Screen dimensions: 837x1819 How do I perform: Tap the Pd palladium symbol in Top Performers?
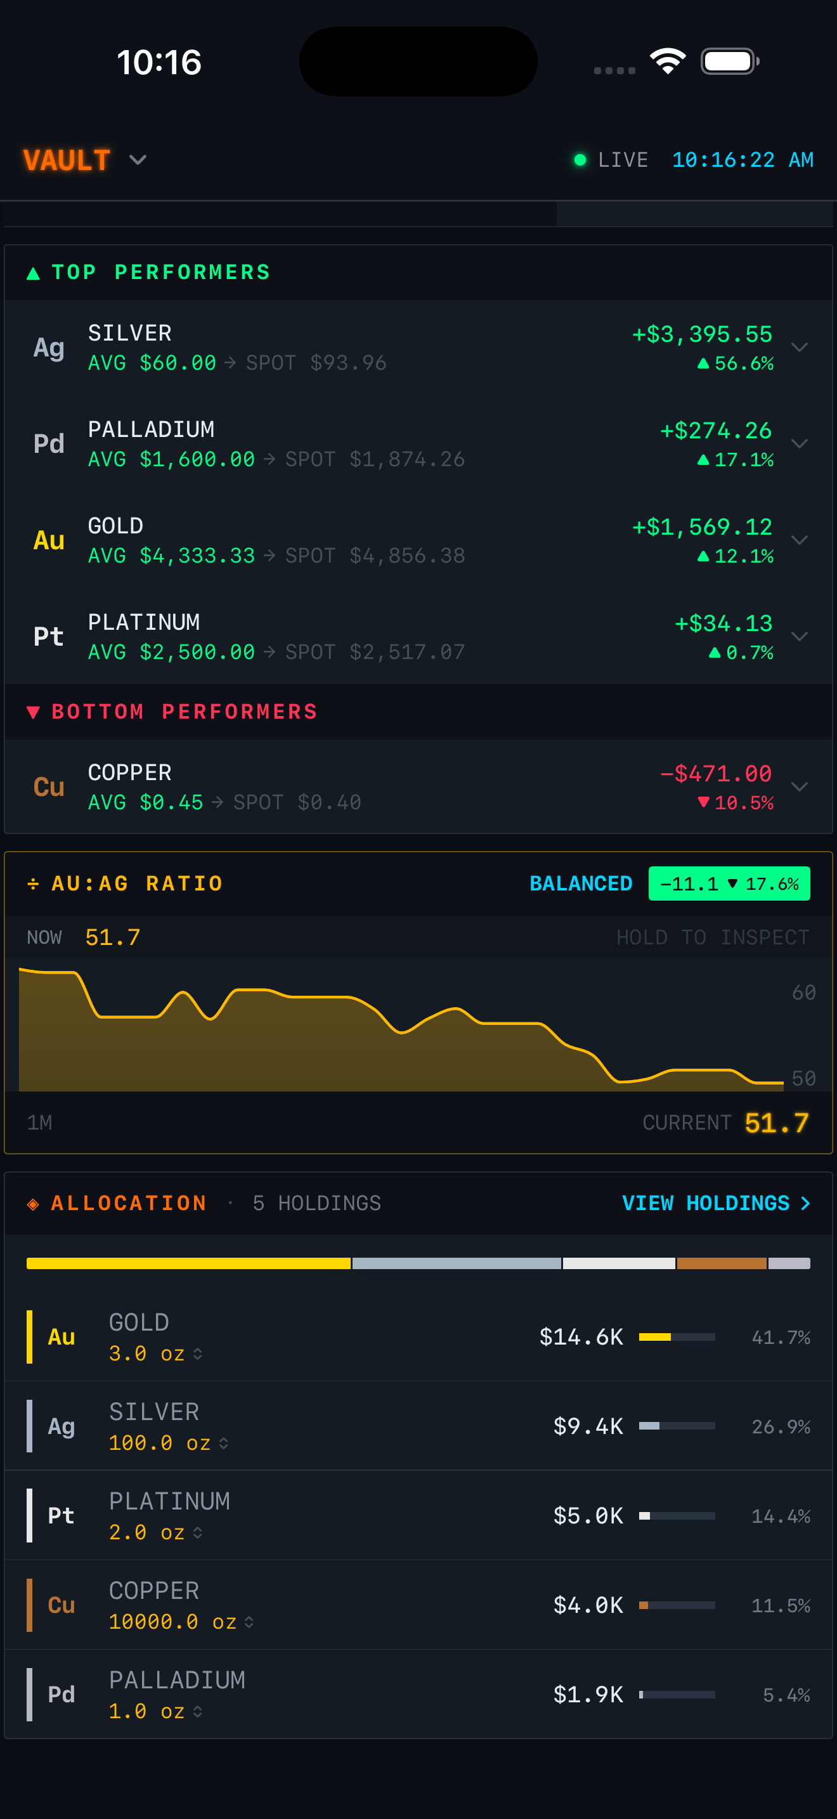coord(49,443)
